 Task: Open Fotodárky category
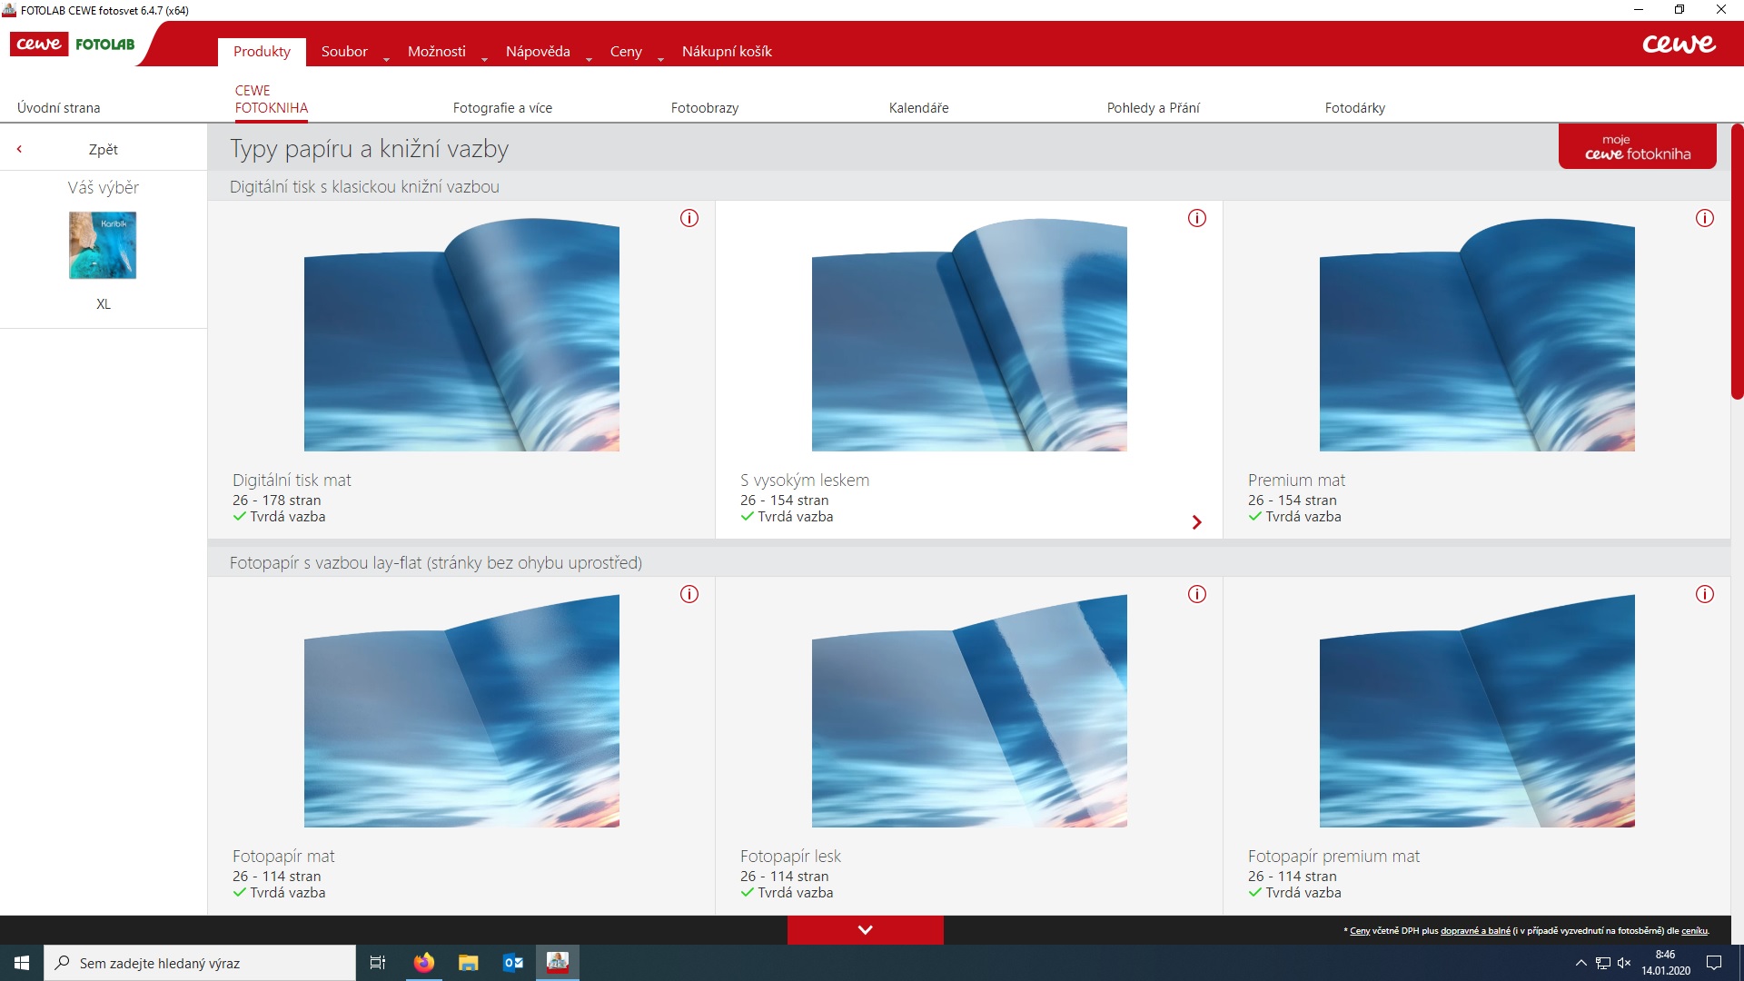(1354, 108)
